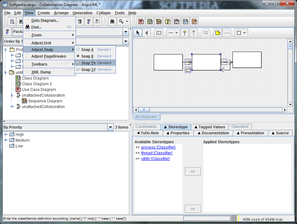Click the utility [Classifier] stereotype link
Image resolution: width=297 pixels, height=224 pixels.
pyautogui.click(x=156, y=158)
